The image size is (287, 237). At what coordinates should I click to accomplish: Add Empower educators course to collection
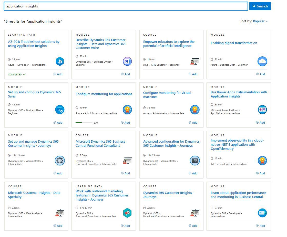coord(193,74)
